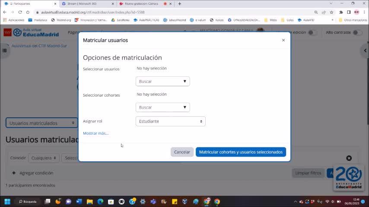Open the mailEduca bookmark

pos(38,20)
